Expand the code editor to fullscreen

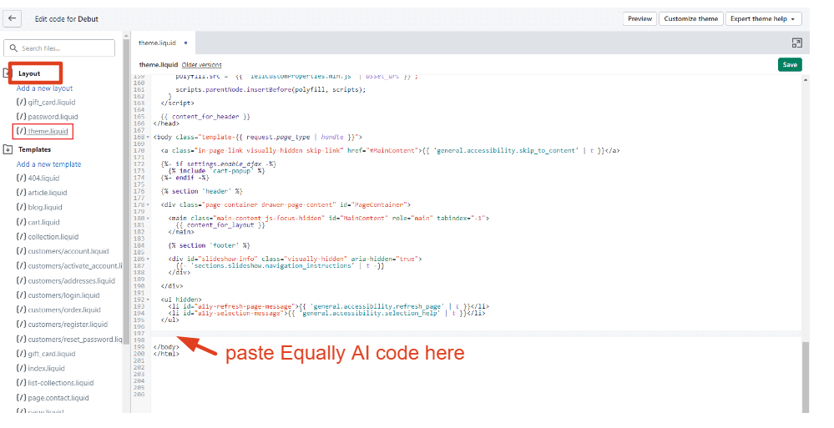796,43
